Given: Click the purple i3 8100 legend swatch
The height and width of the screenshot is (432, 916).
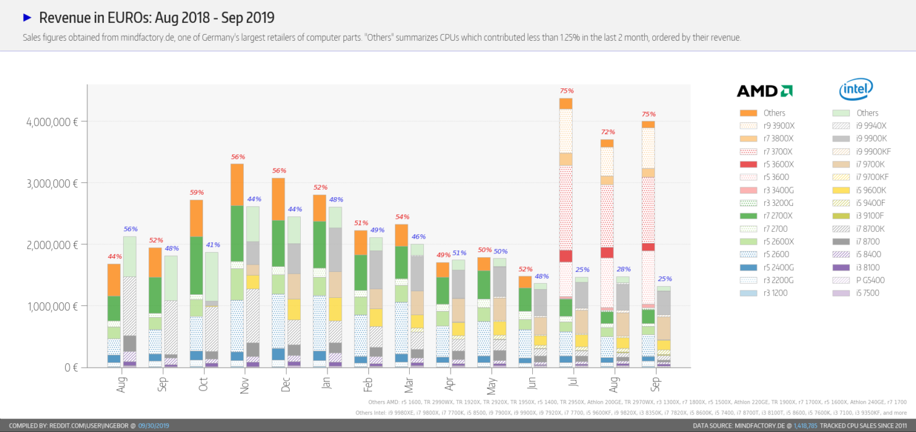Looking at the screenshot, I should [x=841, y=268].
